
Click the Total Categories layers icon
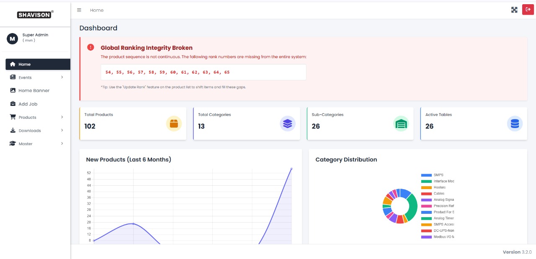click(x=287, y=124)
